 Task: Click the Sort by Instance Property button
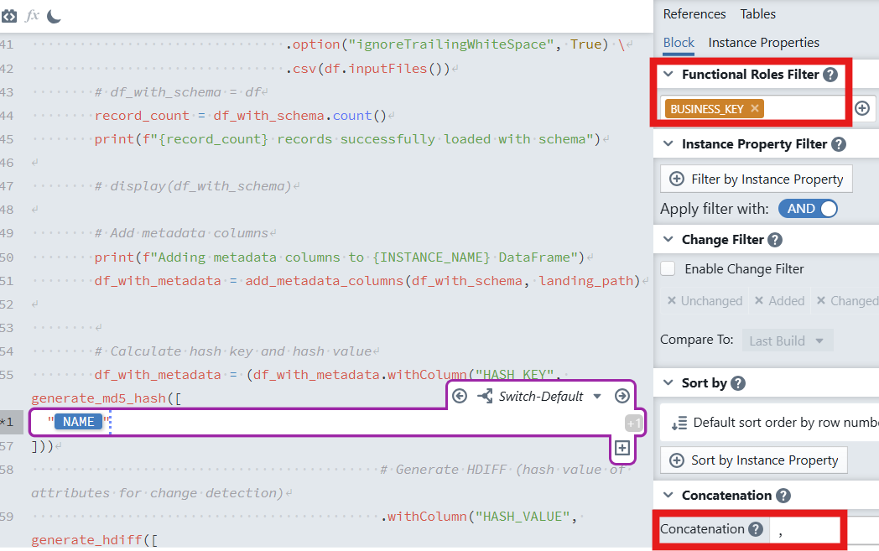pyautogui.click(x=754, y=460)
